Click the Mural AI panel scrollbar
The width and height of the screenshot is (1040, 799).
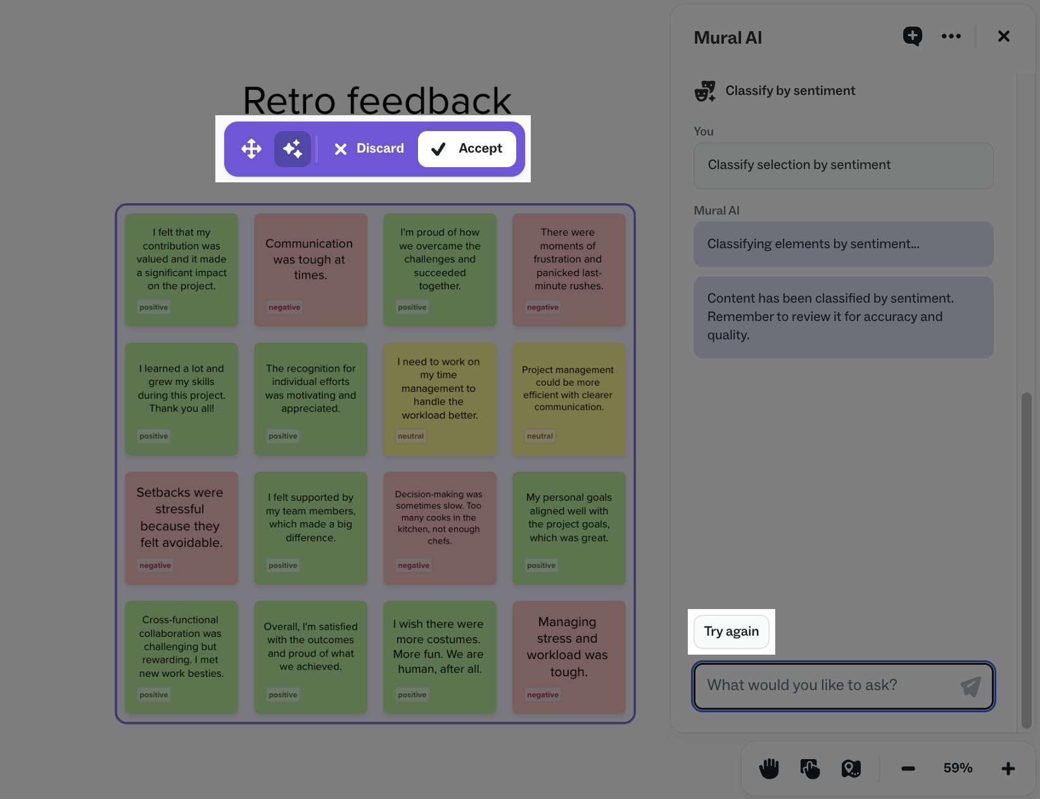tap(1027, 560)
